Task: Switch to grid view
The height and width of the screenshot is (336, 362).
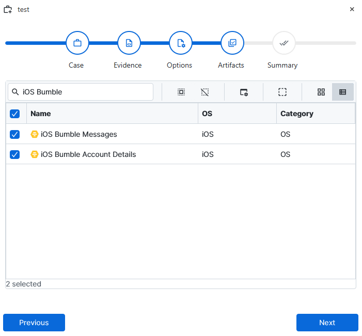Action: tap(321, 92)
